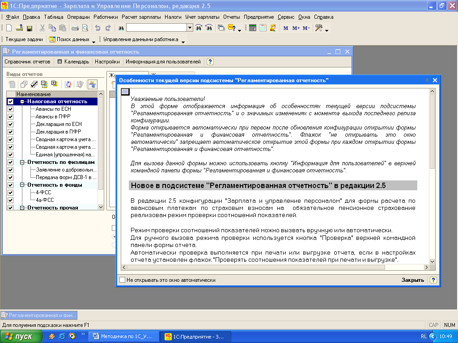Click the Undo arrow icon
The width and height of the screenshot is (458, 343).
[98, 28]
